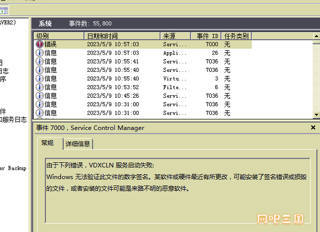The image size is (320, 232).
Task: Switch to the 常规 tab
Action: tap(50, 143)
